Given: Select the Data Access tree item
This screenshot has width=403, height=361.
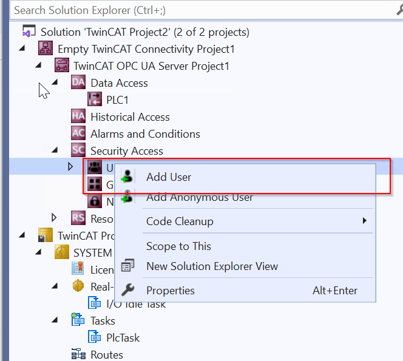Looking at the screenshot, I should (x=119, y=83).
